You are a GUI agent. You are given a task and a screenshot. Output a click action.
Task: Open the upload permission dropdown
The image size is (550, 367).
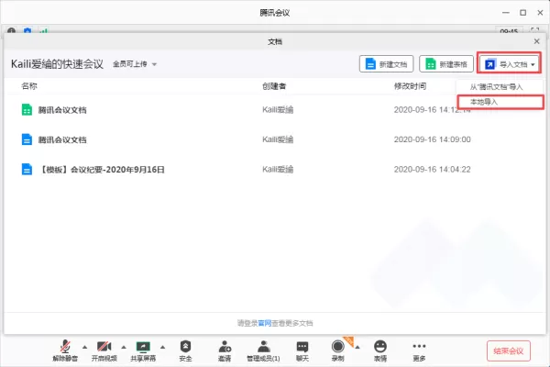pos(135,64)
